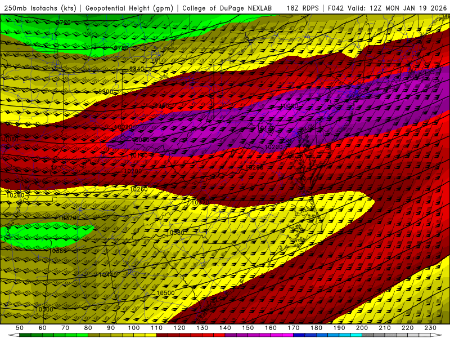Click the 170 label on the color scale
Image resolution: width=450 pixels, height=338 pixels.
(294, 328)
